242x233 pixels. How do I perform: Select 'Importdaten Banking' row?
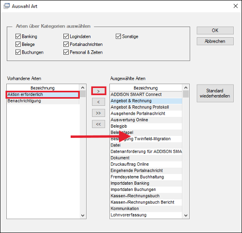146,183
